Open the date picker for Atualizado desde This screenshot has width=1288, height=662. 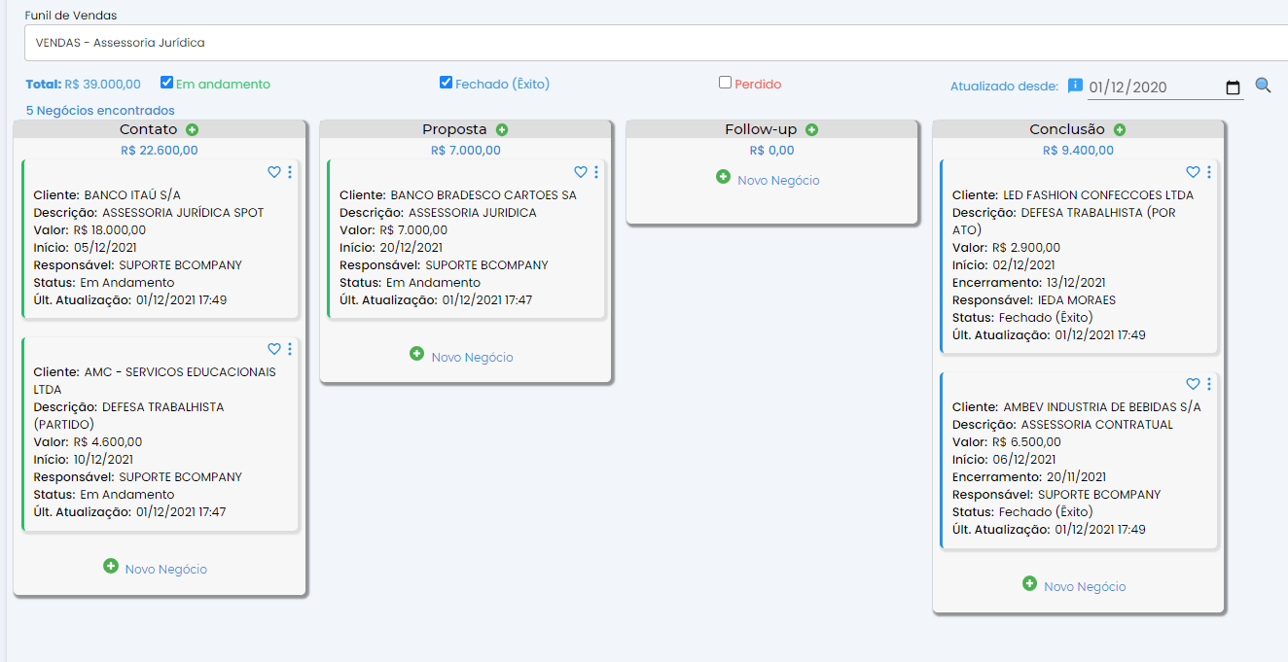(1233, 87)
